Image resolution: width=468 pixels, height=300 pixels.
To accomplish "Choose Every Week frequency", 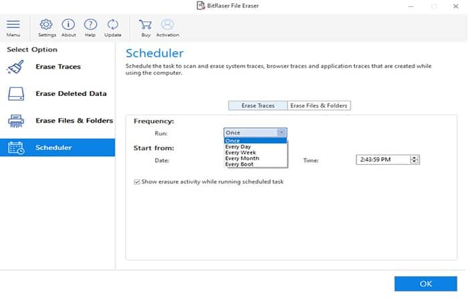I will pyautogui.click(x=255, y=153).
